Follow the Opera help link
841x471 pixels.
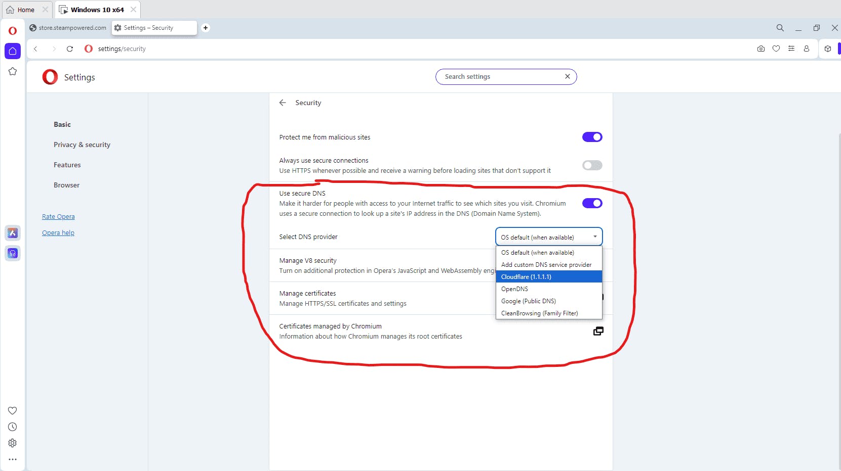58,232
